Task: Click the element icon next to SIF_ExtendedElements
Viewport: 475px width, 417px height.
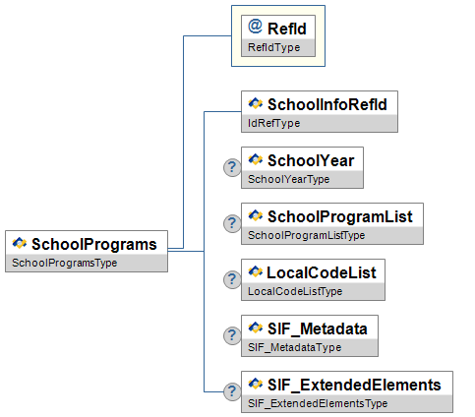Action: click(256, 384)
